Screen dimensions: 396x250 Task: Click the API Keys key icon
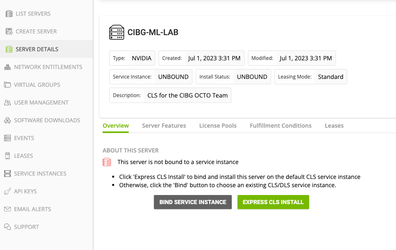[x=7, y=191]
